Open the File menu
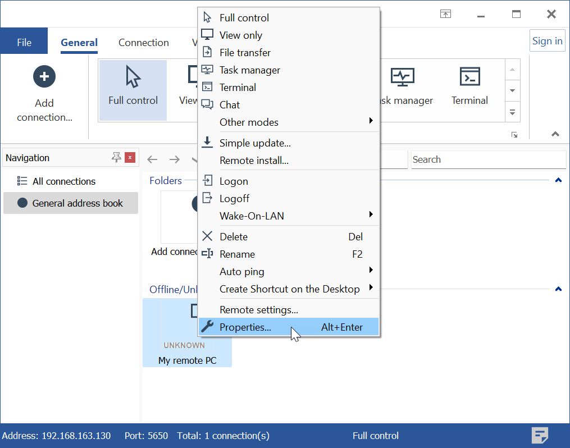The width and height of the screenshot is (570, 448). pos(24,43)
